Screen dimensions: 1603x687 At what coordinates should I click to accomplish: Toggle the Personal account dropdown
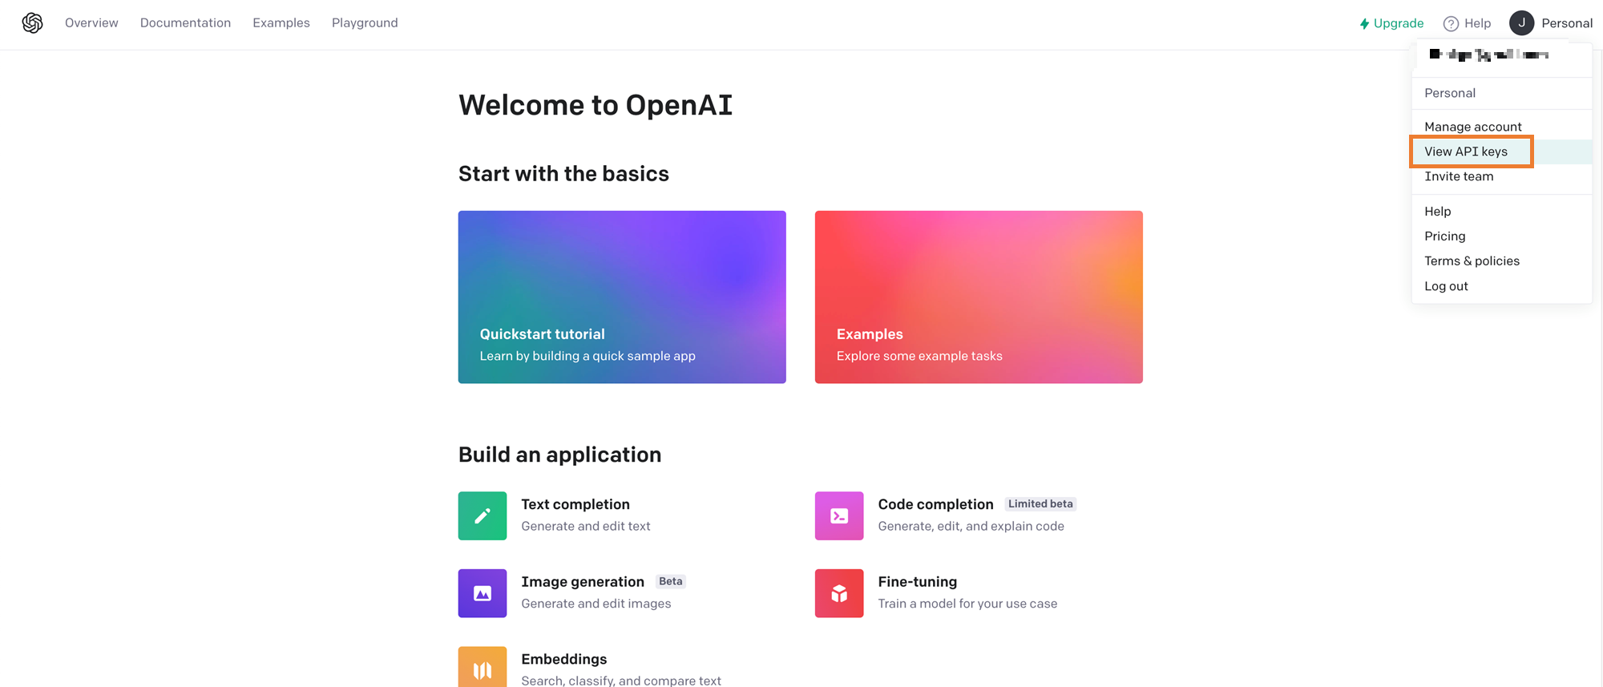point(1551,23)
